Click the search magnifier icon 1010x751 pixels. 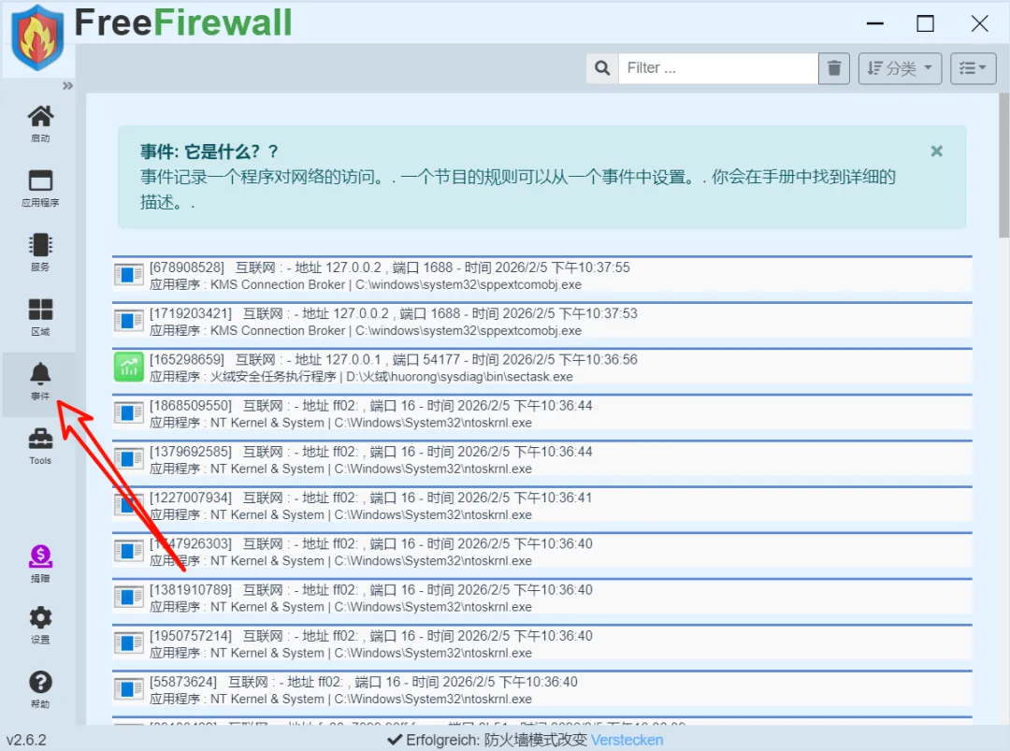(602, 68)
